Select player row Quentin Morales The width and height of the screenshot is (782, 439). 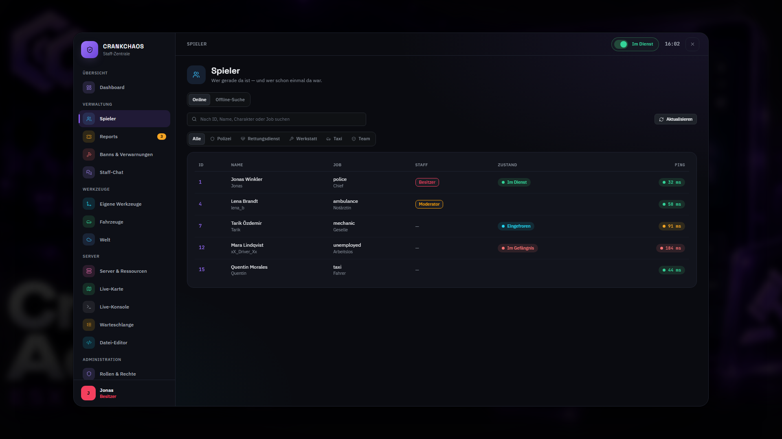(x=442, y=270)
